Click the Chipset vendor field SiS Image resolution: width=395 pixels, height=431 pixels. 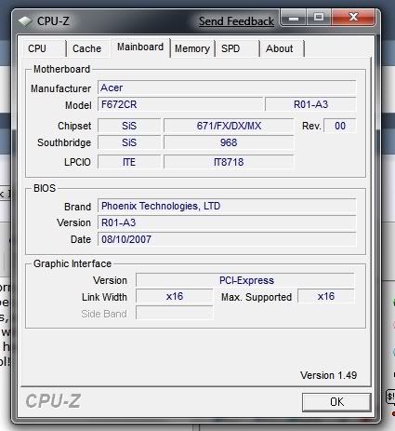click(x=129, y=126)
